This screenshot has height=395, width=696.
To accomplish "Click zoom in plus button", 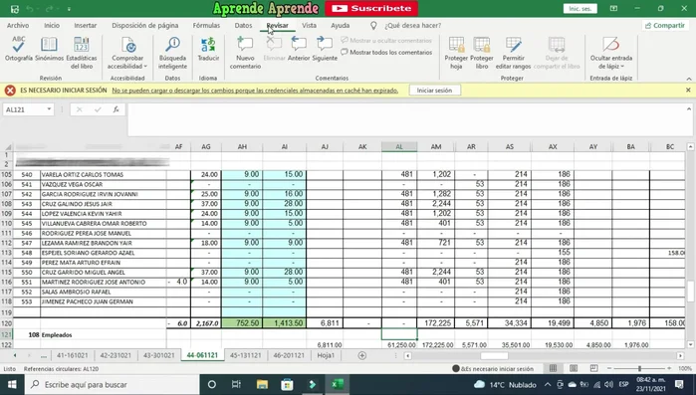I will pyautogui.click(x=669, y=368).
